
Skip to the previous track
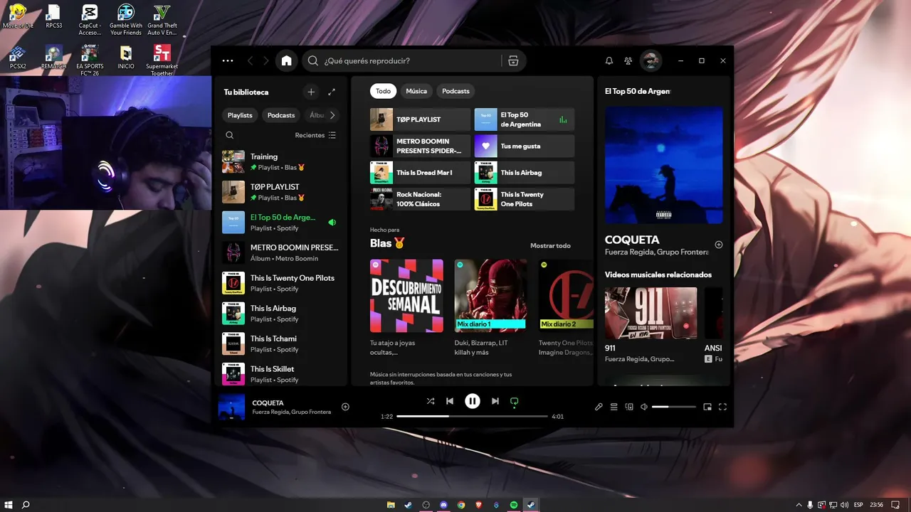coord(450,401)
